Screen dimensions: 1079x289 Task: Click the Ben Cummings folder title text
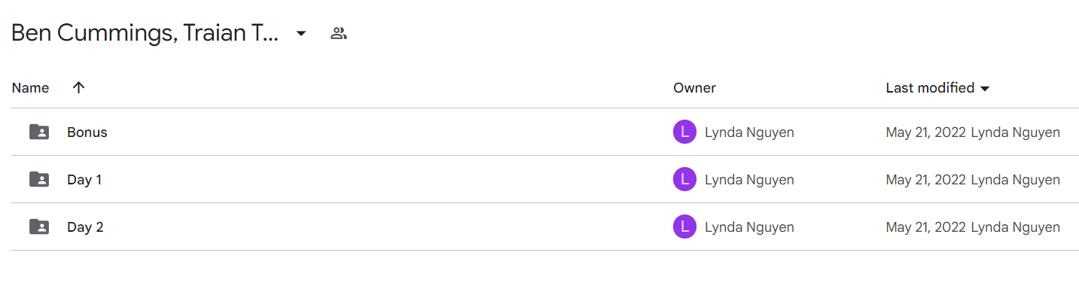(x=145, y=33)
